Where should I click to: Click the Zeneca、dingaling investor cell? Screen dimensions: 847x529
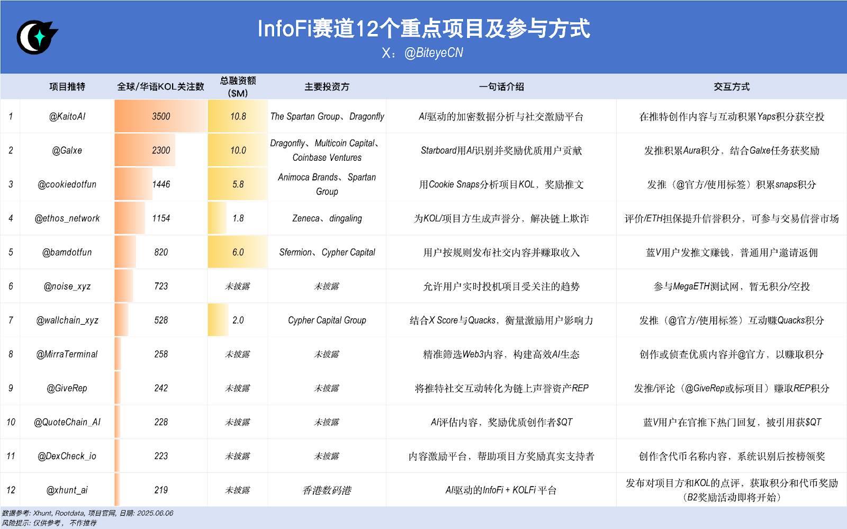[x=327, y=218]
